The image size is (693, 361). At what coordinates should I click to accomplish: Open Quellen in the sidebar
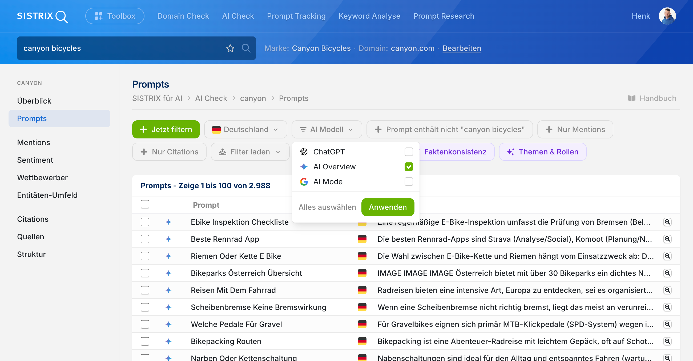[x=30, y=237]
